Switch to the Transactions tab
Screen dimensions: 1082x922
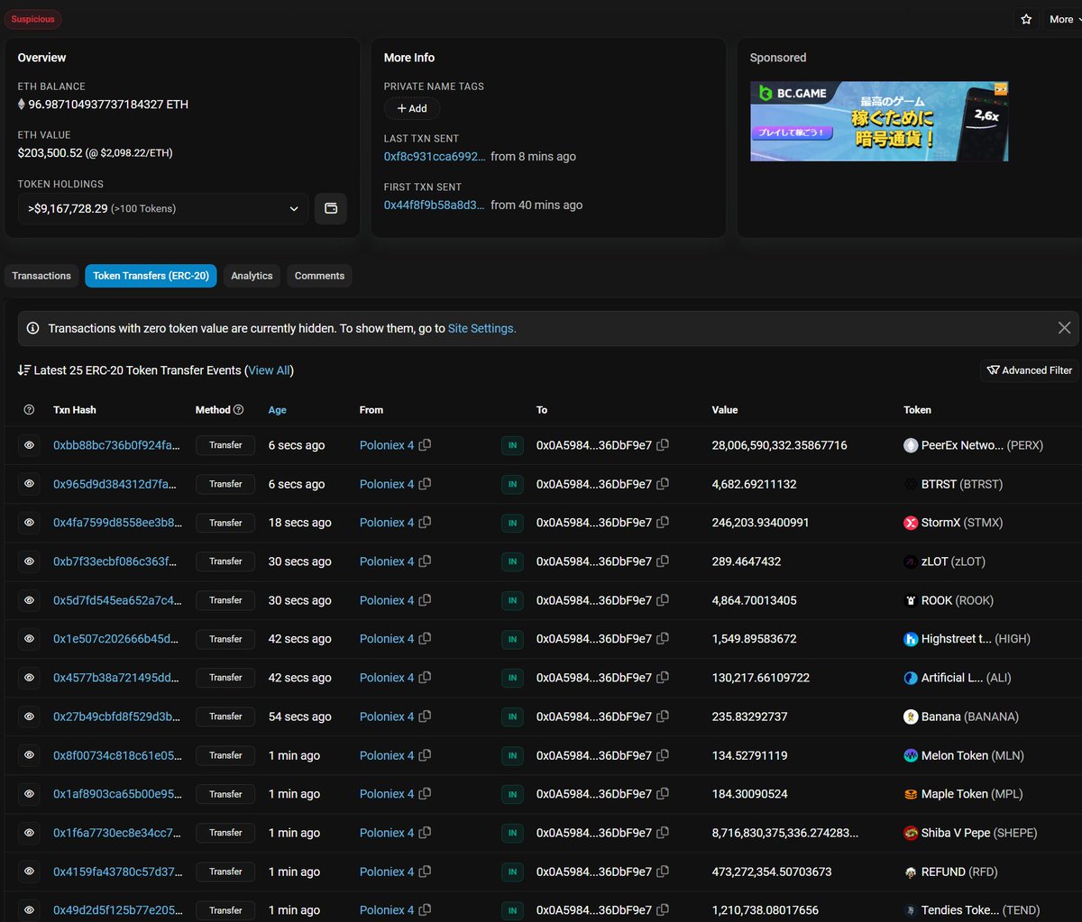[x=41, y=276]
